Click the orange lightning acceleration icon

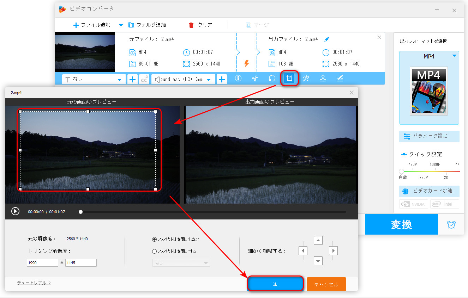click(x=247, y=63)
